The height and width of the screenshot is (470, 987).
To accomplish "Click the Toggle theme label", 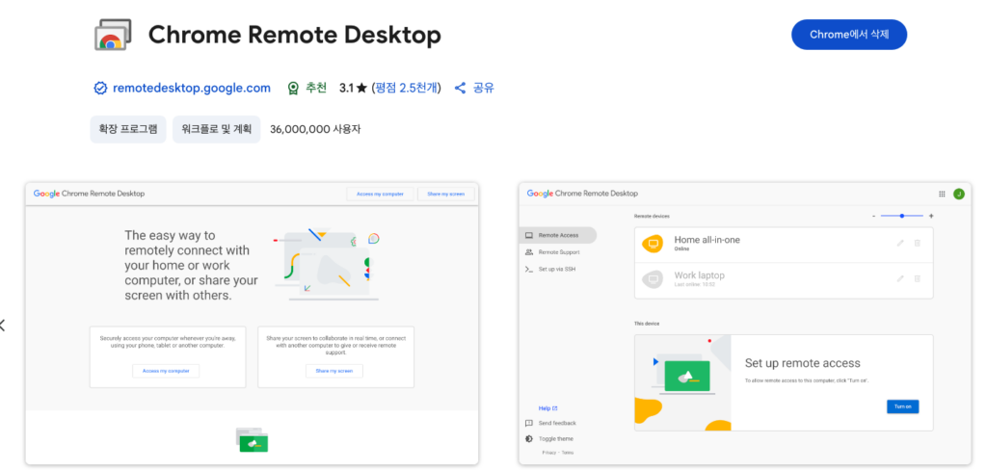I will 556,438.
